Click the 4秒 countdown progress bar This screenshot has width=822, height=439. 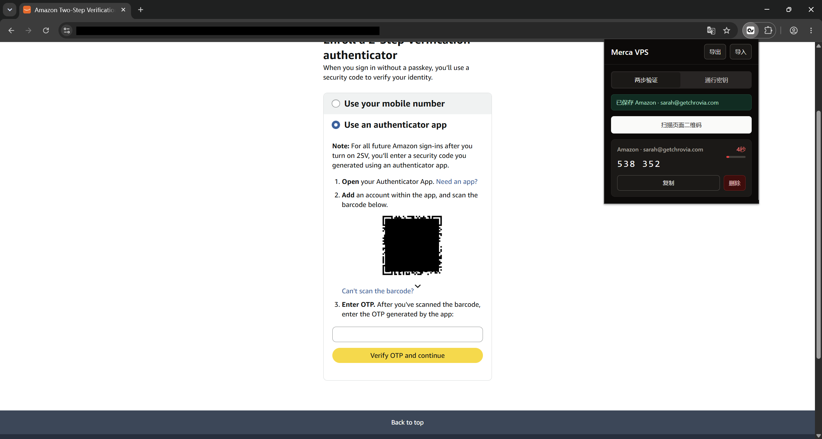coord(736,157)
